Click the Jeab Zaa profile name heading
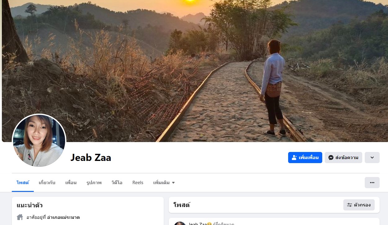 click(x=91, y=158)
